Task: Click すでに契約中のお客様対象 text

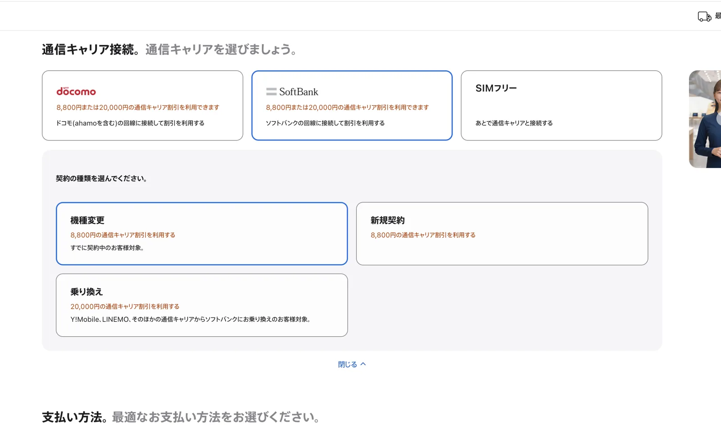Action: (107, 248)
